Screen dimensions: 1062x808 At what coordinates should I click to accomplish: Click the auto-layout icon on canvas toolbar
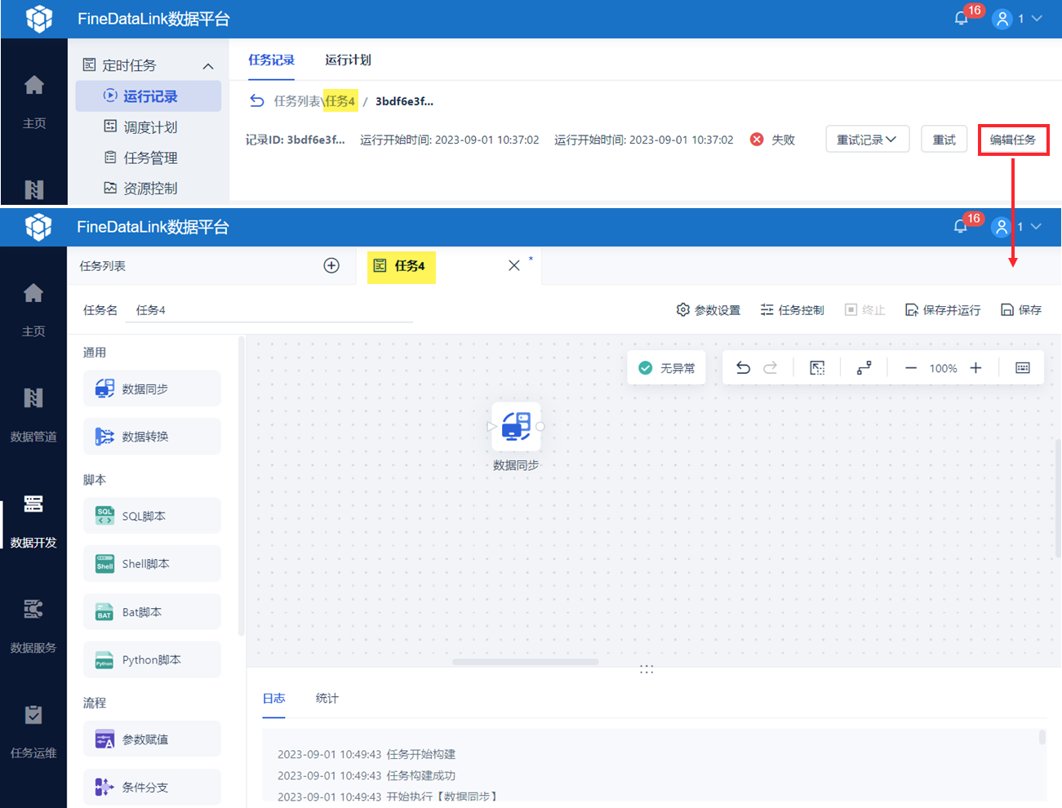click(x=864, y=368)
